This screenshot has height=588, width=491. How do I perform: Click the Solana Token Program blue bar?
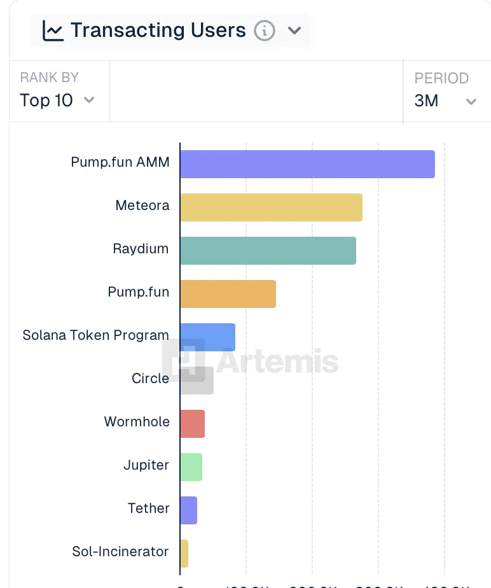click(x=207, y=337)
